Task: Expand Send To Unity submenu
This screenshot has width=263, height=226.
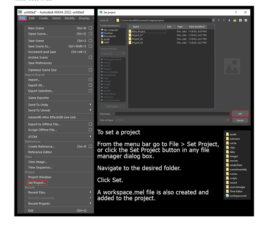Action: (x=90, y=104)
